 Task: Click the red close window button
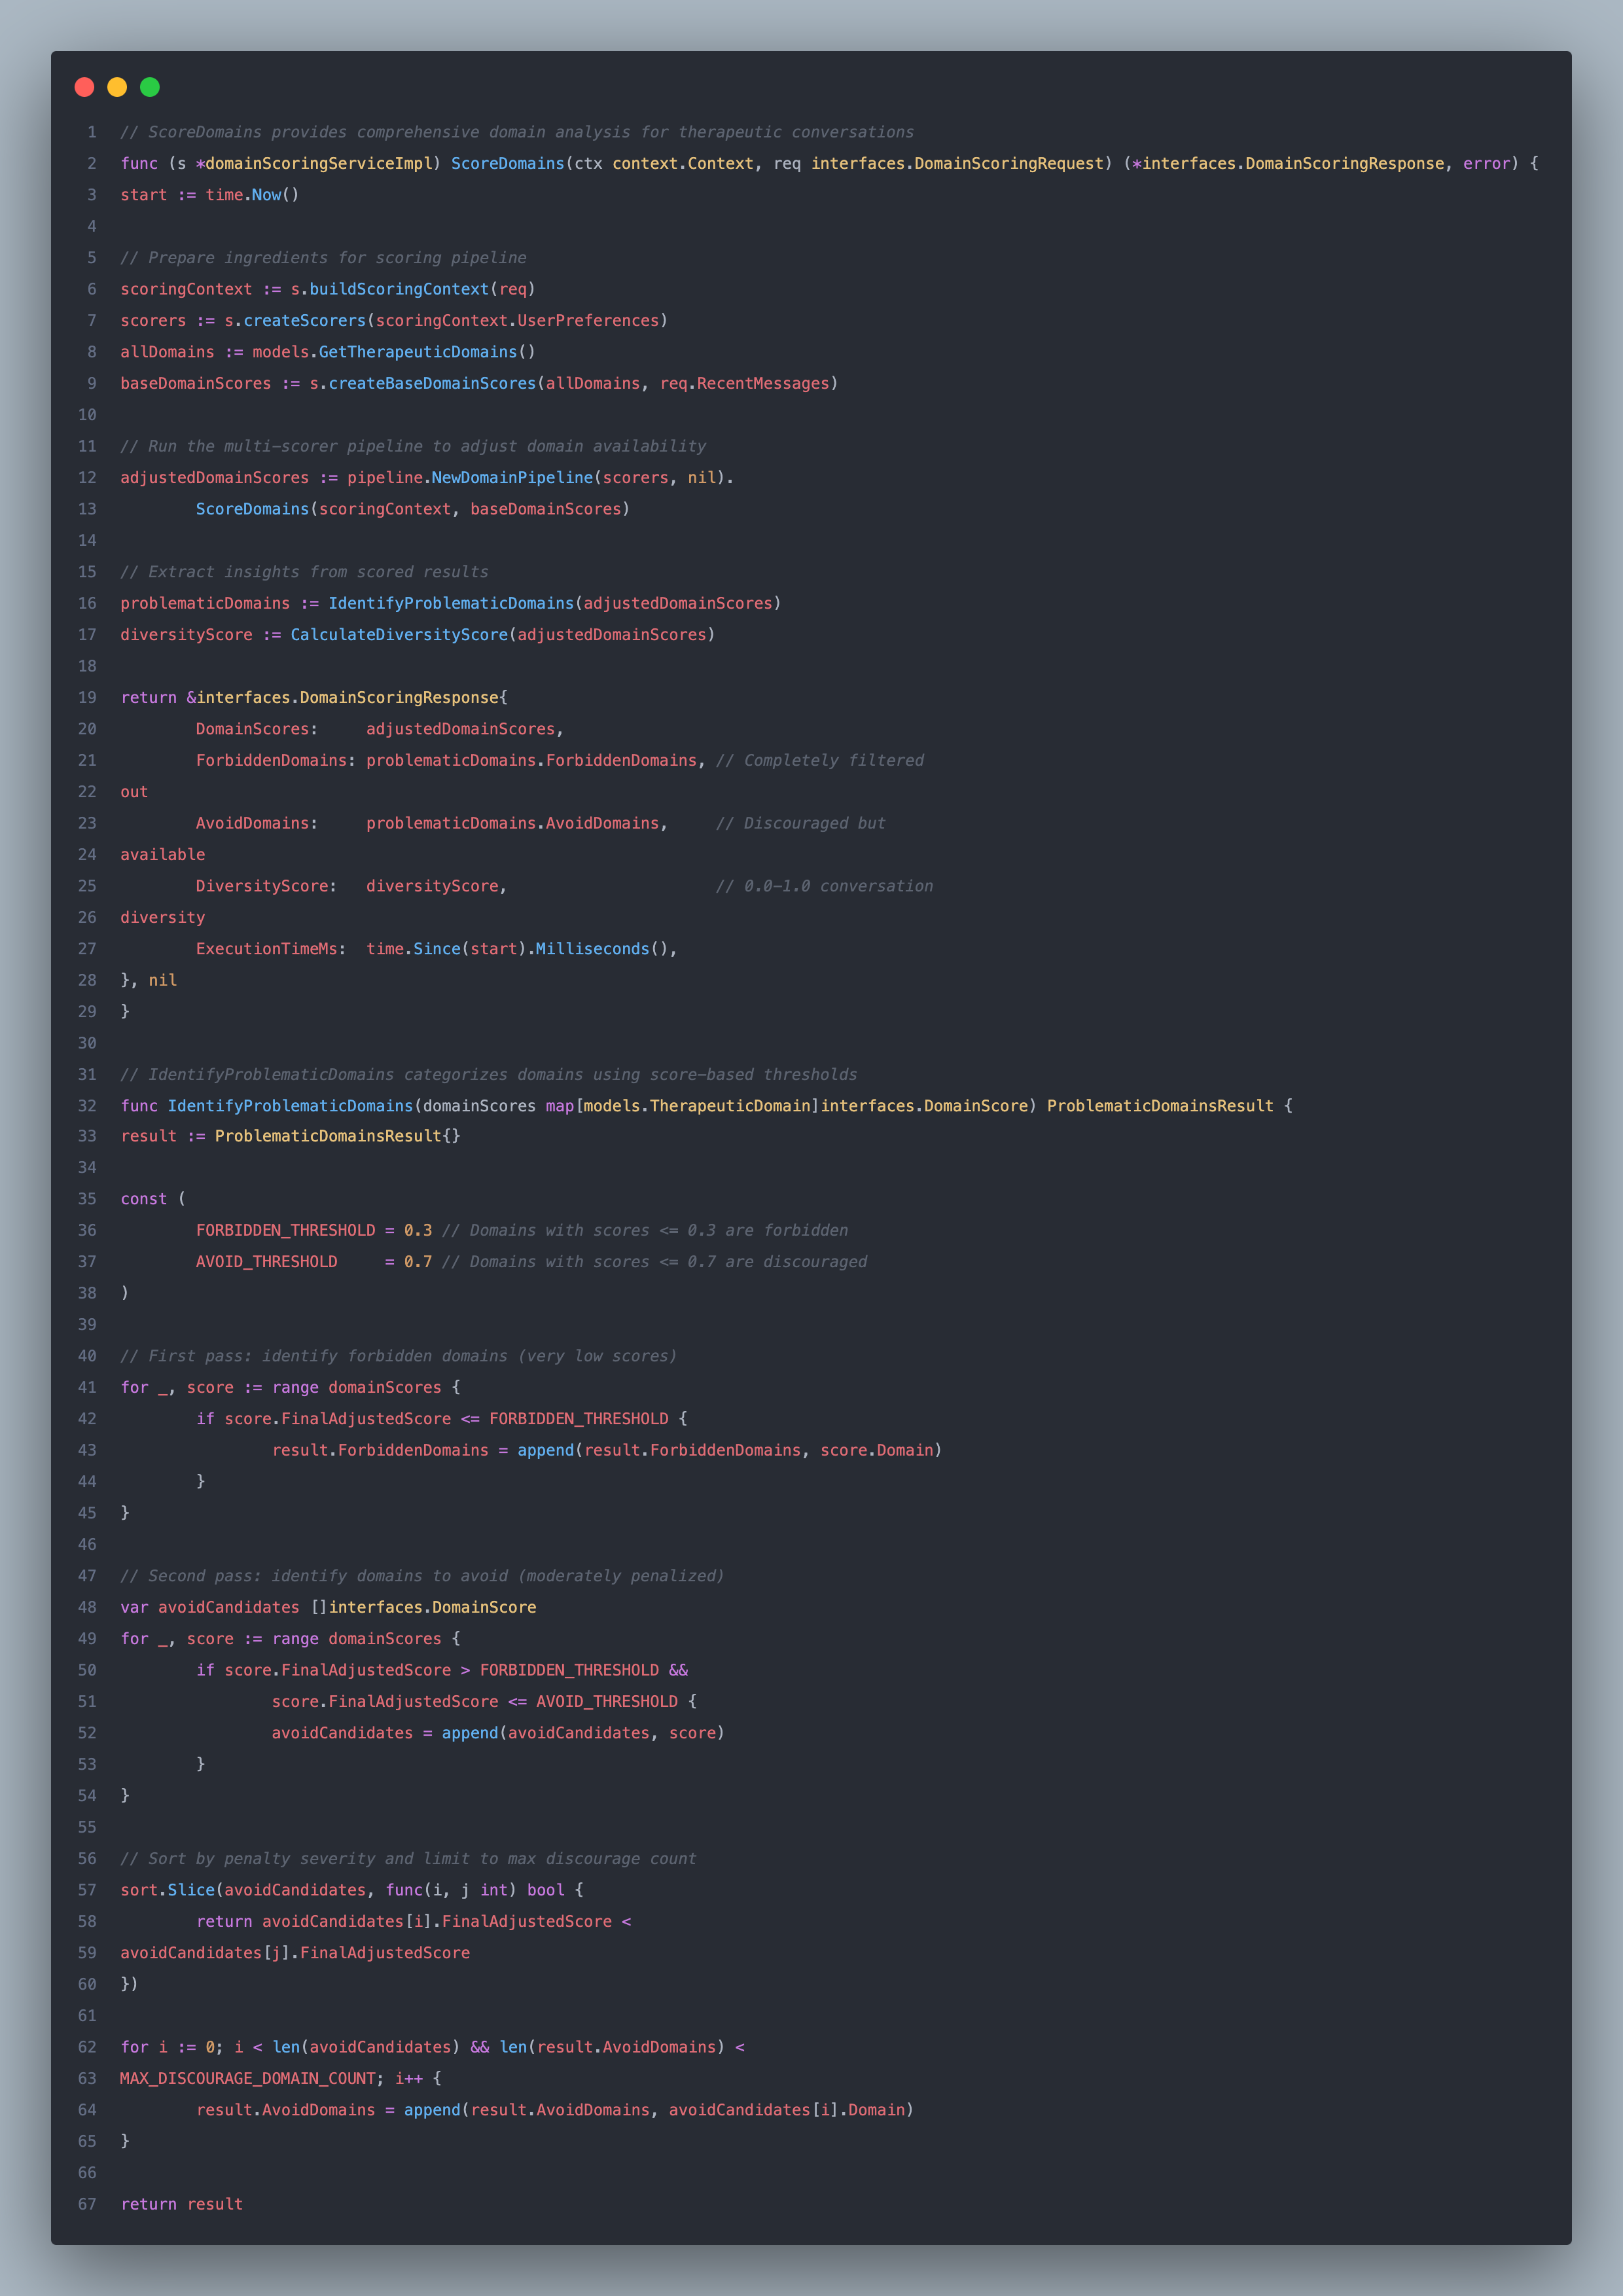(84, 88)
